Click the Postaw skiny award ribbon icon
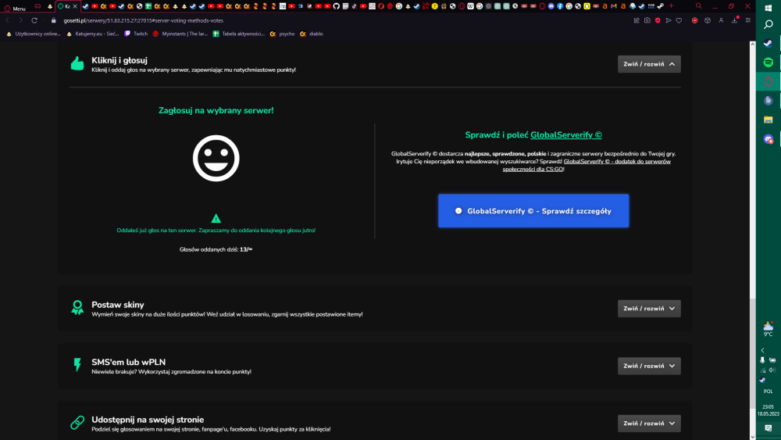 [77, 308]
